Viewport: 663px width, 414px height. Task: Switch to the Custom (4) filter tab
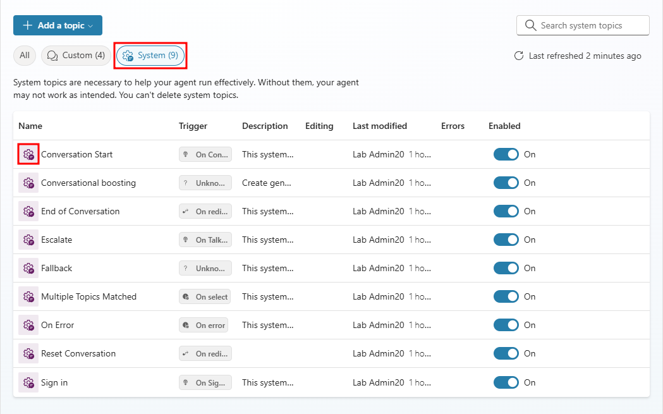tap(76, 56)
